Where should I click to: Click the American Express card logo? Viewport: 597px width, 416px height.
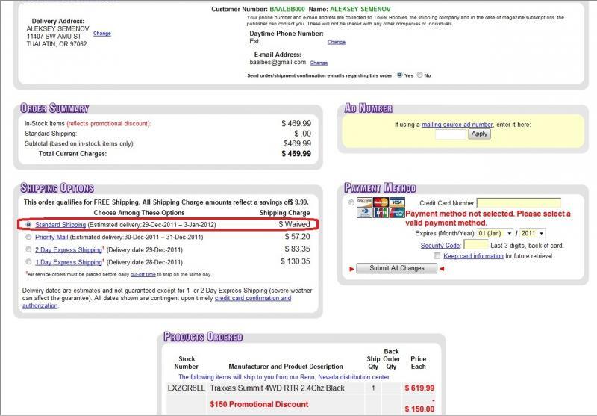[397, 213]
